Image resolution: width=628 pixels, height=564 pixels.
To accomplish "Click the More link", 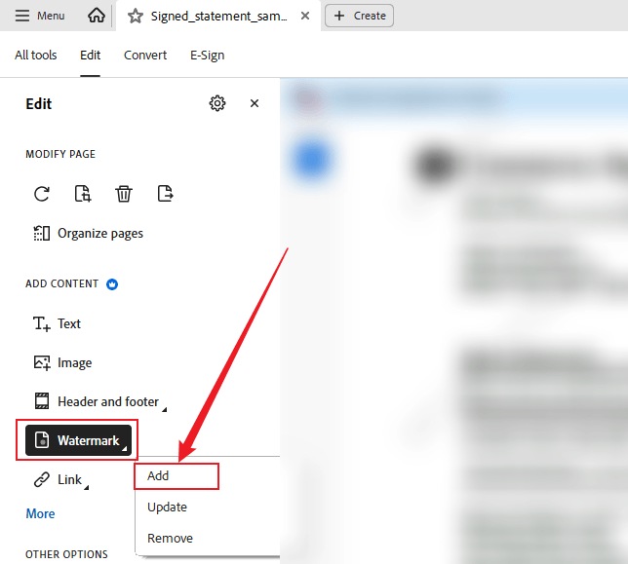I will coord(40,513).
